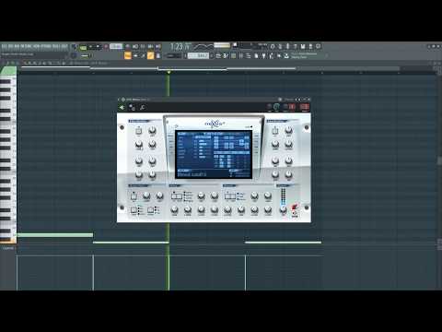Screen dimensions: 442x332
Task: Click the Nexus window title text
Action: [138, 100]
